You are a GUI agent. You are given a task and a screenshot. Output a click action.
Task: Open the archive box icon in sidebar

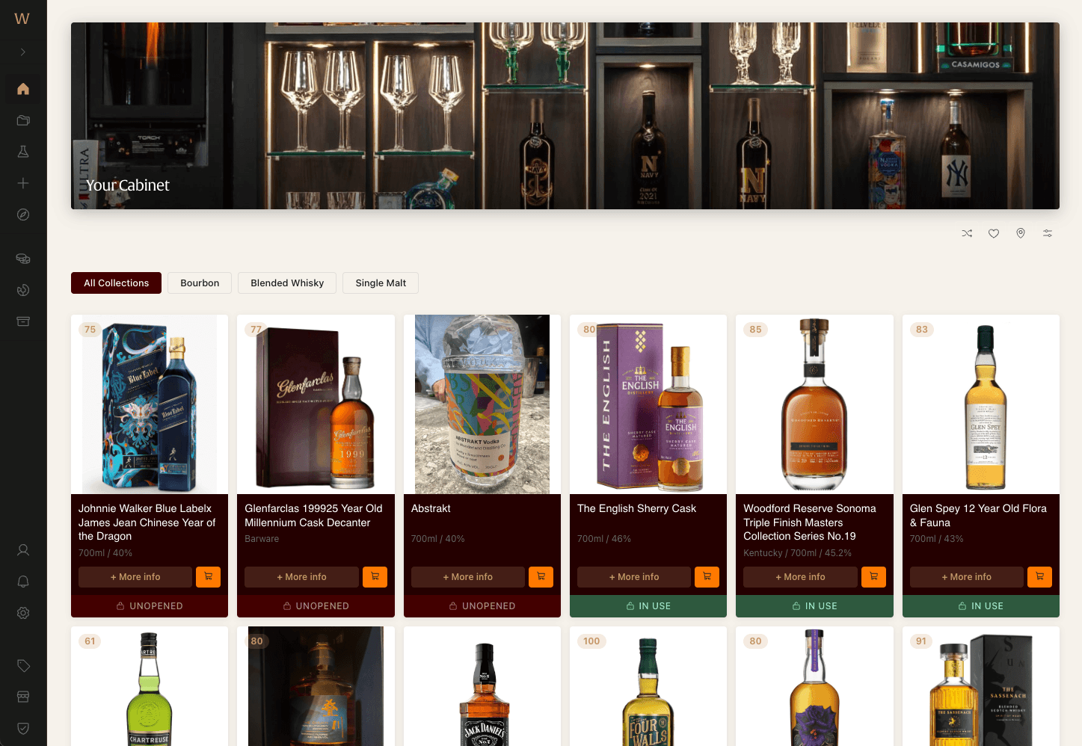(x=23, y=321)
